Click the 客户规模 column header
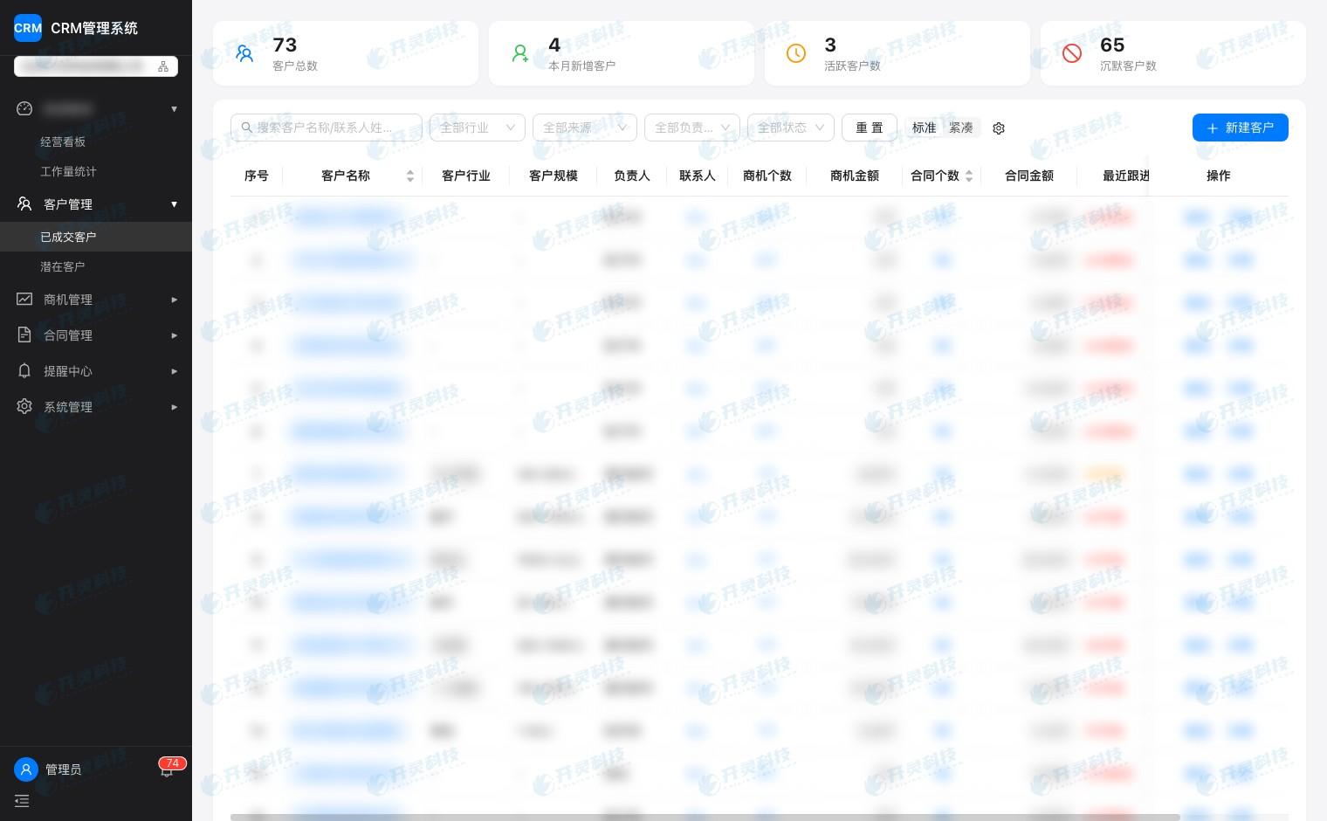The image size is (1327, 821). click(553, 176)
